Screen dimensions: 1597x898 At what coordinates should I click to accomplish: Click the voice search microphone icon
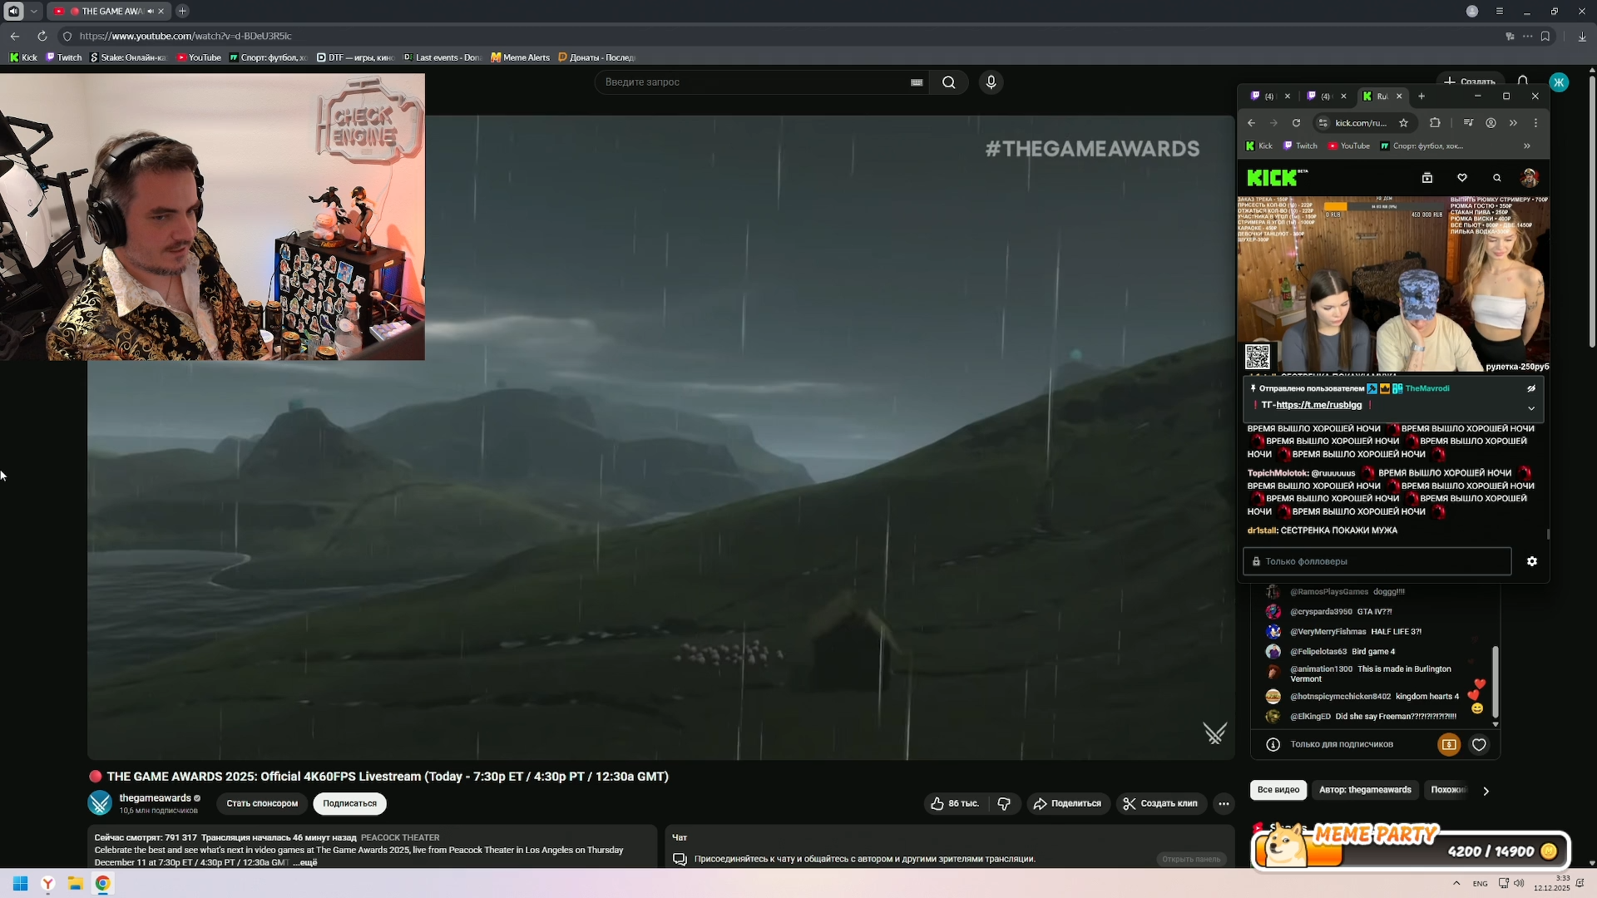pos(991,82)
